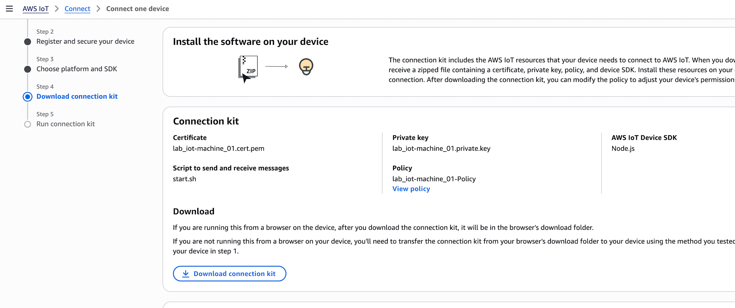This screenshot has width=735, height=308.
Task: Click the Script to send and receive messages label
Action: [231, 168]
